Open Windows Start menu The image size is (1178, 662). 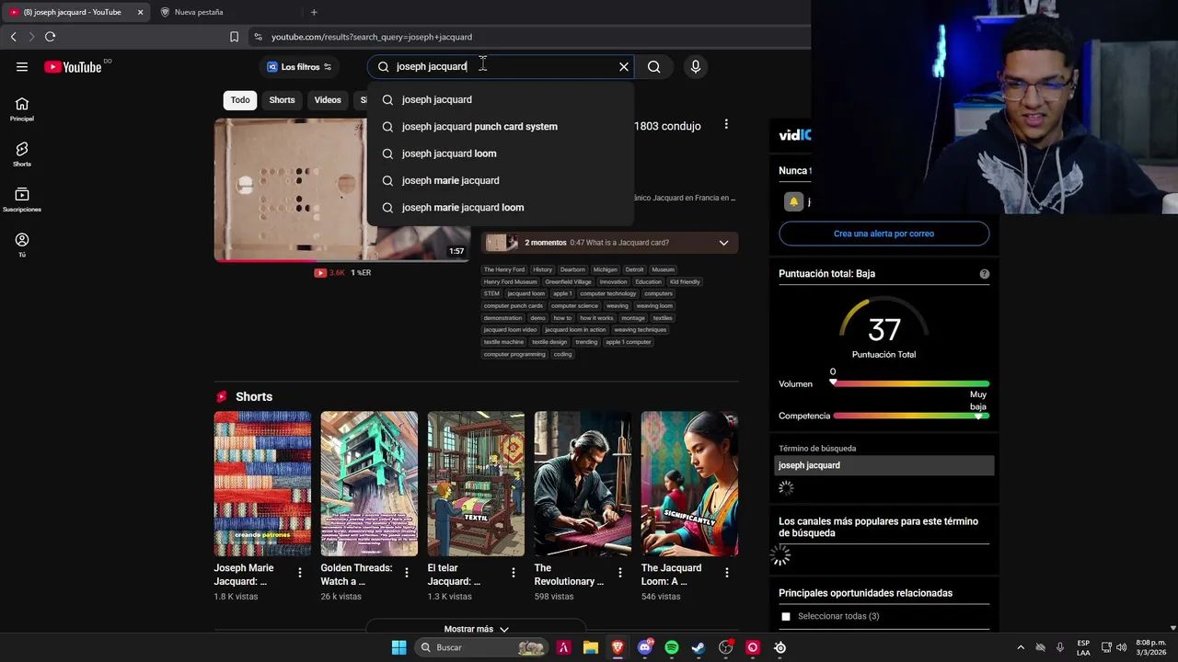[398, 647]
